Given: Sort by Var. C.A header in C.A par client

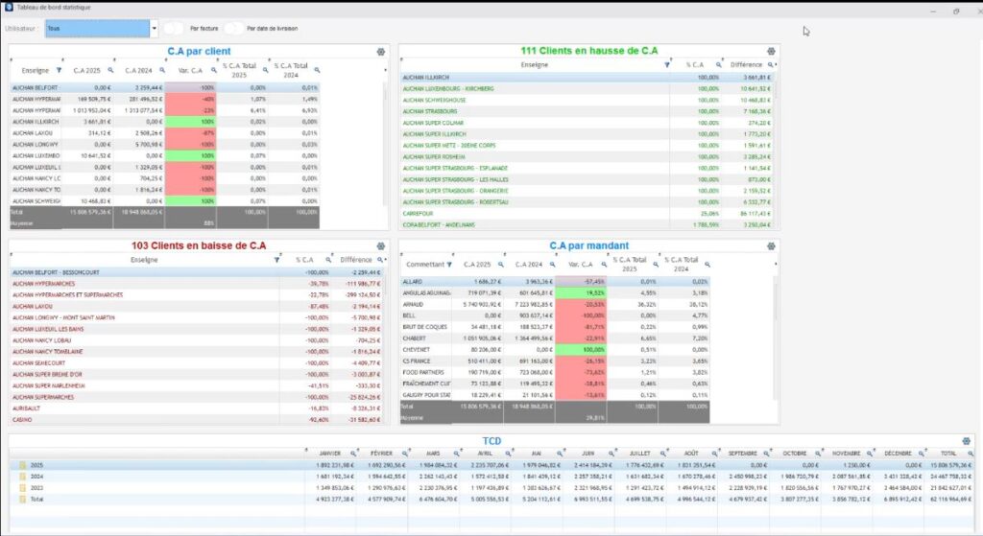Looking at the screenshot, I should [x=190, y=70].
